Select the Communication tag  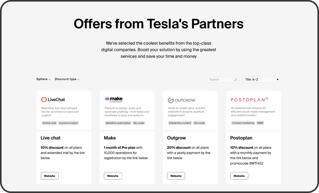click(x=69, y=123)
